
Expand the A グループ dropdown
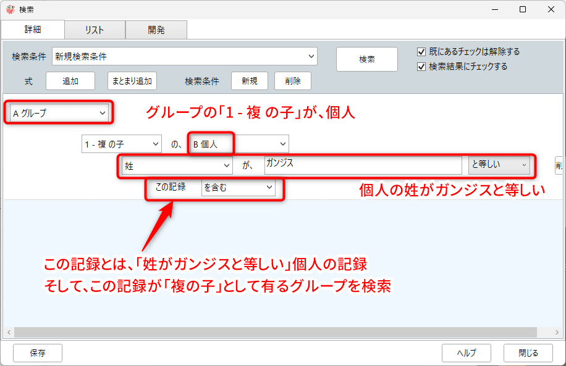click(103, 114)
